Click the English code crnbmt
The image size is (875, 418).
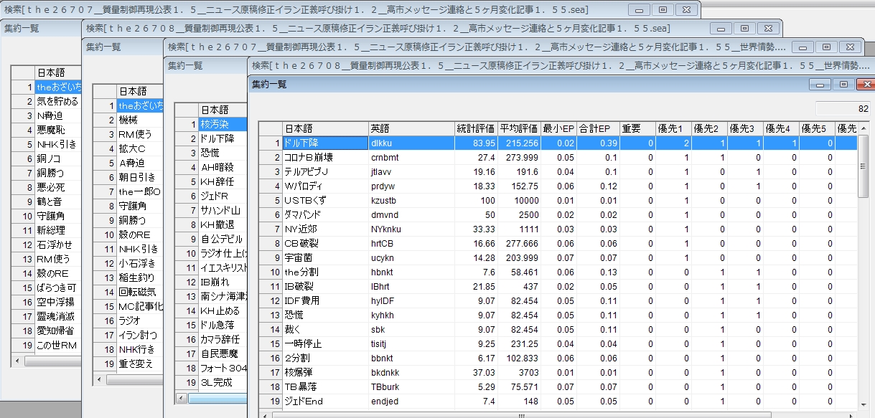(411, 157)
